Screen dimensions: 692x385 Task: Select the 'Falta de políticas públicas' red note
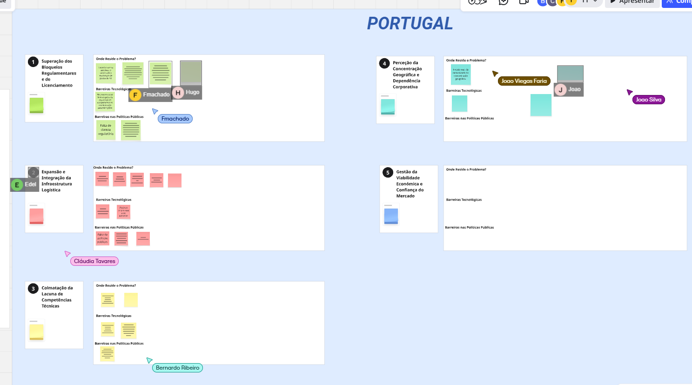pos(102,238)
